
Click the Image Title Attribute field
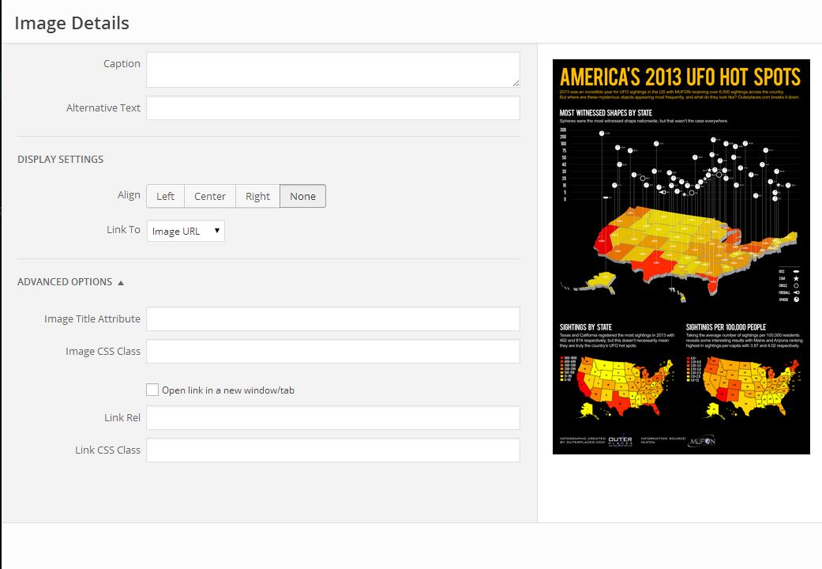point(332,319)
